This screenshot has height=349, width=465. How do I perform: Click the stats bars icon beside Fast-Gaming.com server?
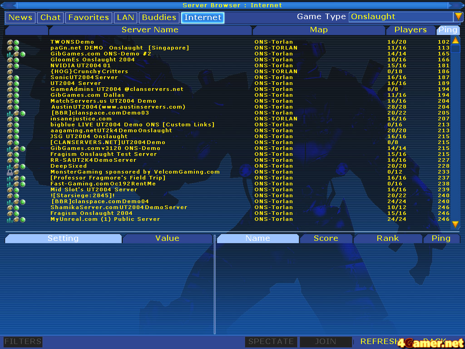click(x=10, y=184)
